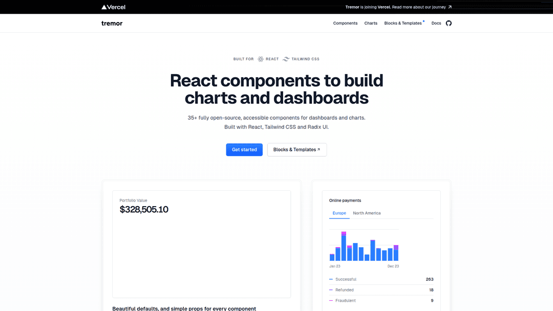The width and height of the screenshot is (553, 311).
Task: Click the blue dot beside Blocks & Templates
Action: click(424, 21)
